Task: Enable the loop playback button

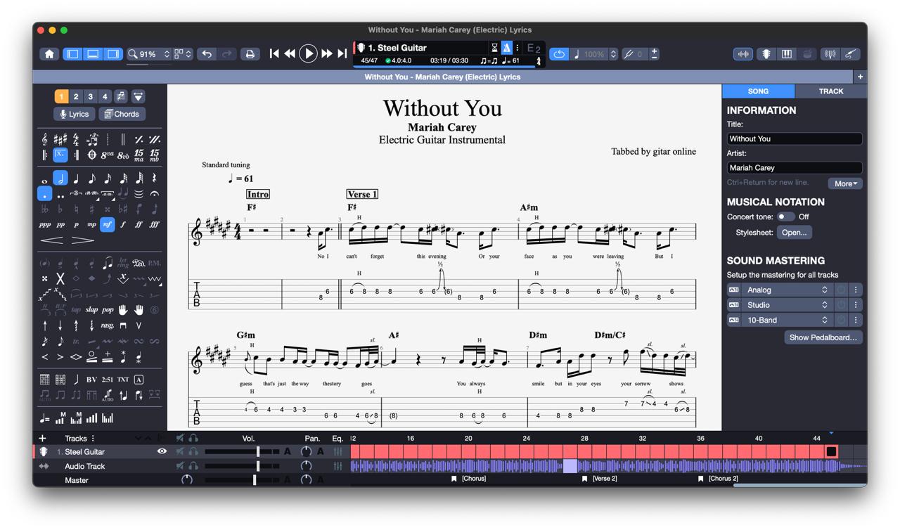Action: 559,54
